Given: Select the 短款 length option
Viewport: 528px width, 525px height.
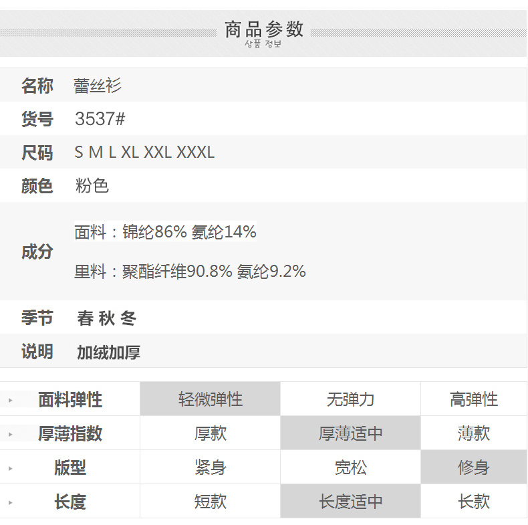Looking at the screenshot, I should pos(210,502).
